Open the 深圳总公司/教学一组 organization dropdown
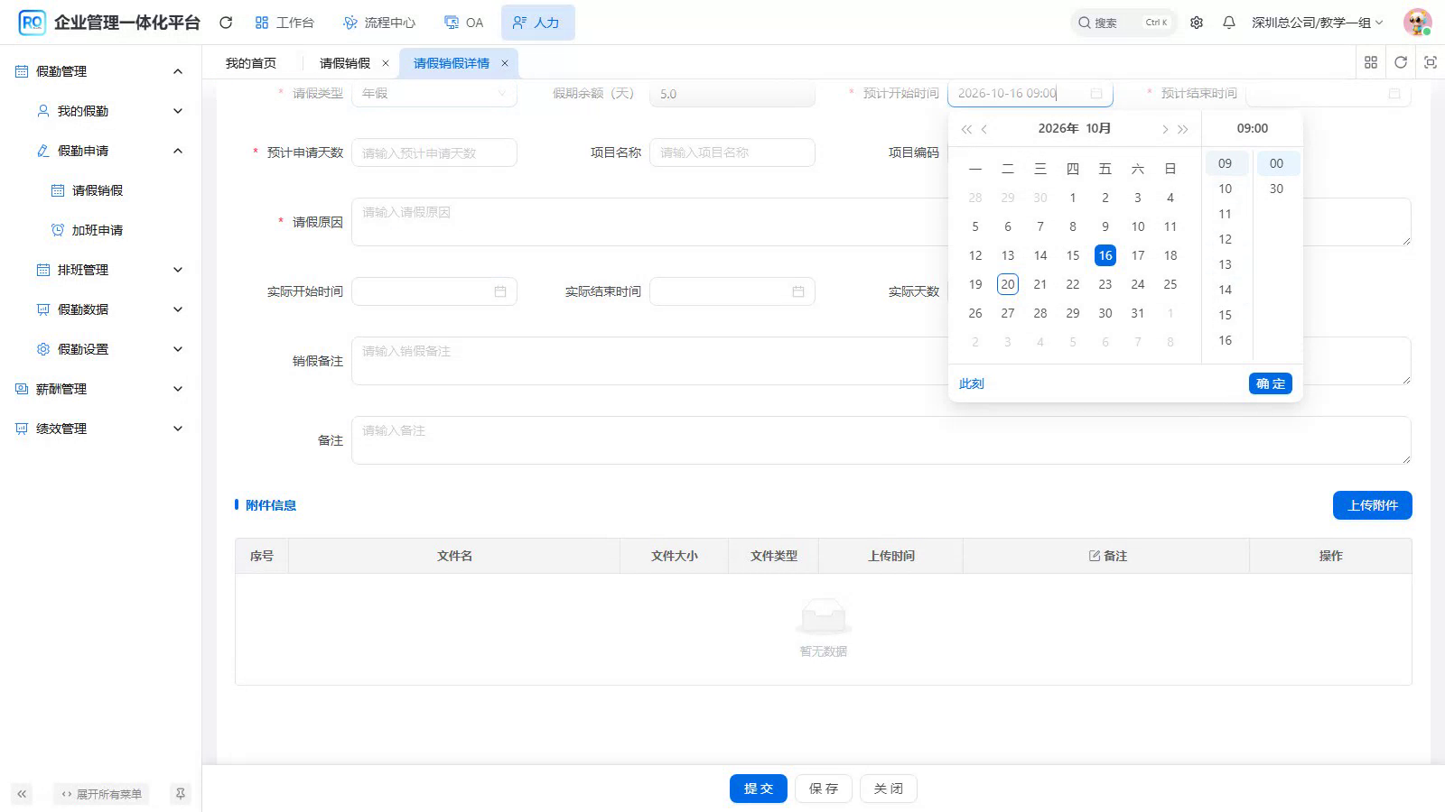The image size is (1445, 812). click(1318, 23)
